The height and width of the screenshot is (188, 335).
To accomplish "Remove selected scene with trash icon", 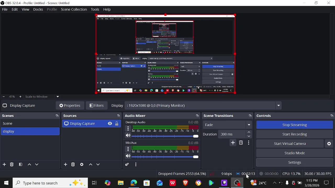I will [12, 164].
